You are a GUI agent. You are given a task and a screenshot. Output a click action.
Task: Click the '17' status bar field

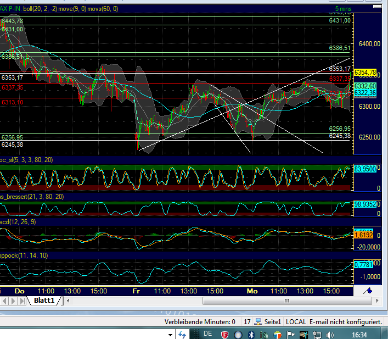247,322
